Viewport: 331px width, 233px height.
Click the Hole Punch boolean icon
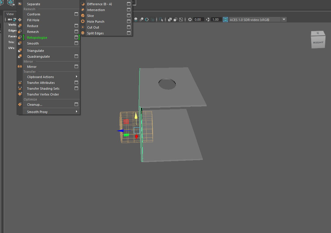83,22
